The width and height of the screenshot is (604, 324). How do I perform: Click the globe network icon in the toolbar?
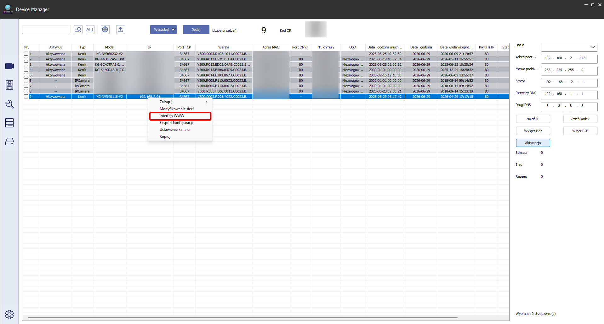coord(105,30)
